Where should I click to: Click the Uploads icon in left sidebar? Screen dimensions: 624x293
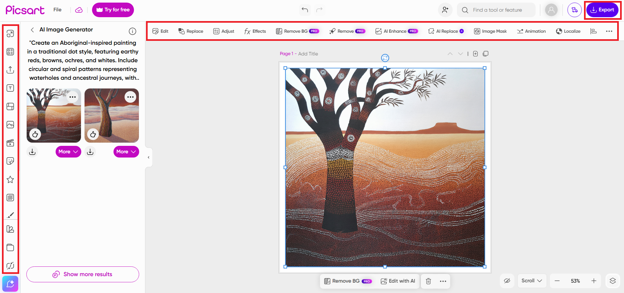click(x=10, y=70)
